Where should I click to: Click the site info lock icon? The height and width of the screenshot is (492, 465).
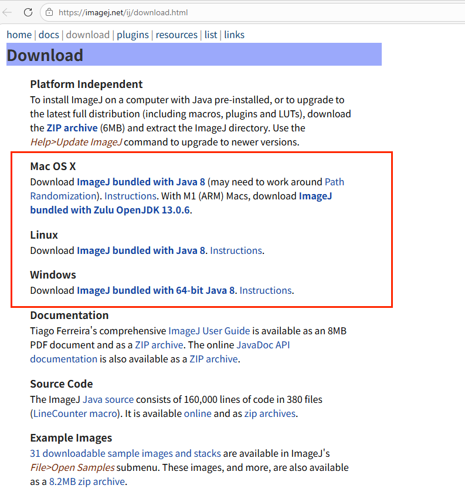click(49, 12)
